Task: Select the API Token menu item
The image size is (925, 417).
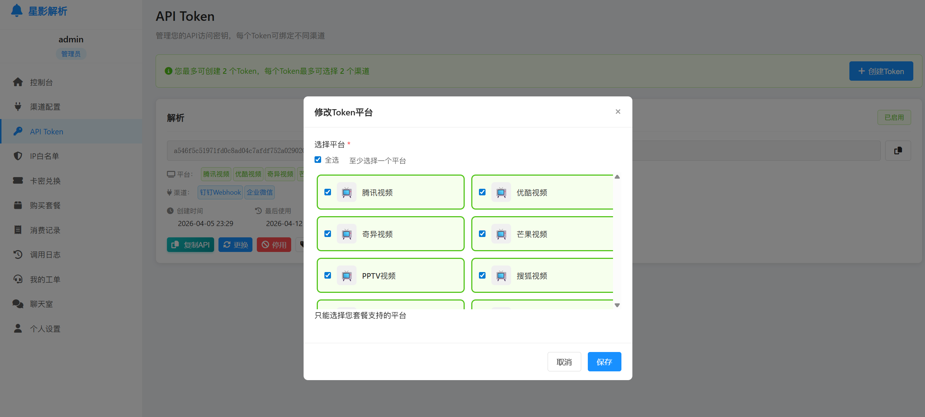Action: coord(71,131)
